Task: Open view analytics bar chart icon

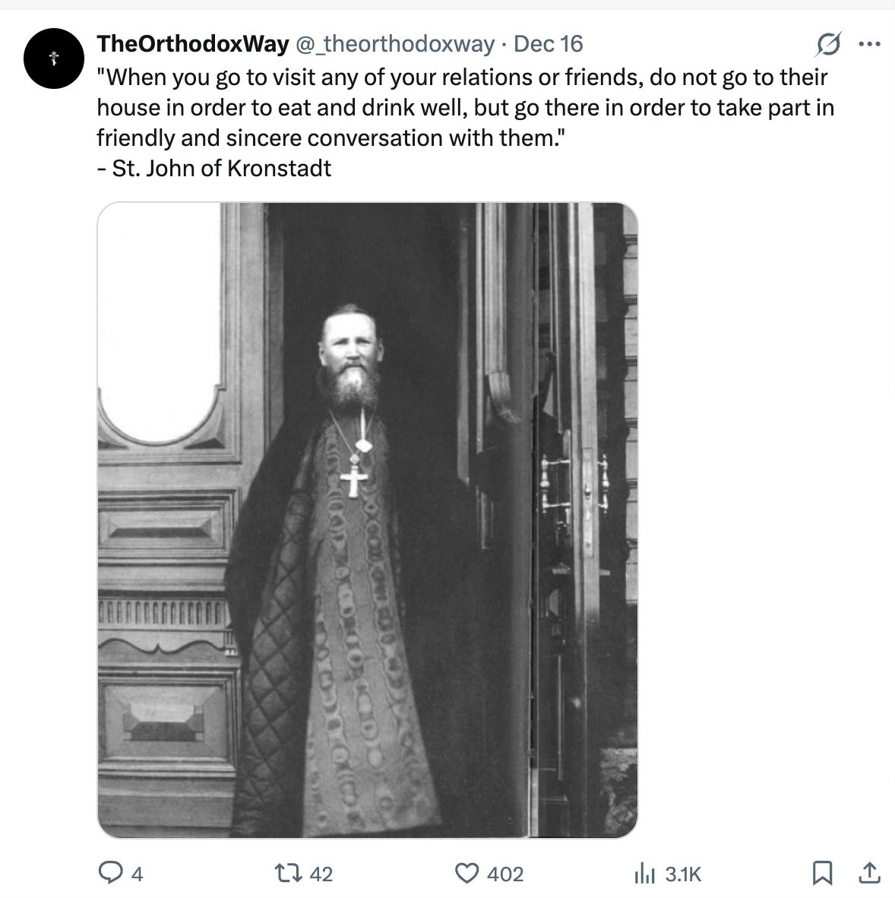Action: pos(645,874)
